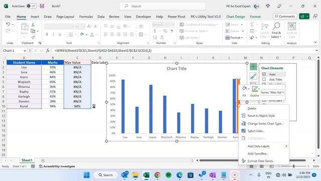Image resolution: width=321 pixels, height=181 pixels.
Task: Click the Insert Function fx icon
Action: click(x=48, y=50)
